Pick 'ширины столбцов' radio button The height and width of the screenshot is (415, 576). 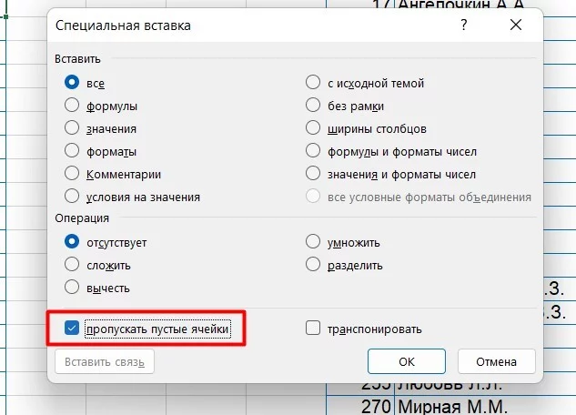click(x=313, y=127)
